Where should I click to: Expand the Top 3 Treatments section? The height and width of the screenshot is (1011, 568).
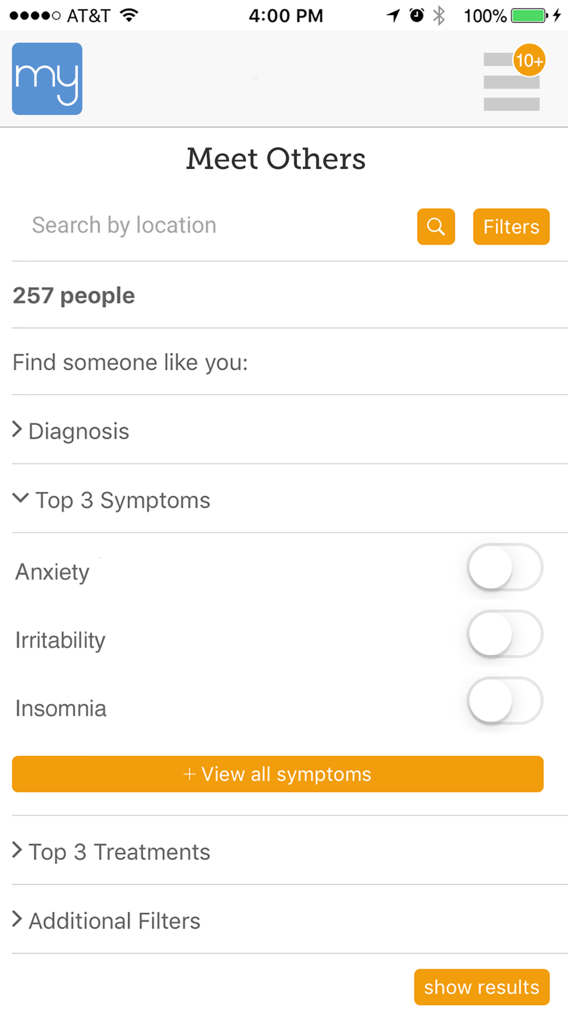click(x=290, y=851)
